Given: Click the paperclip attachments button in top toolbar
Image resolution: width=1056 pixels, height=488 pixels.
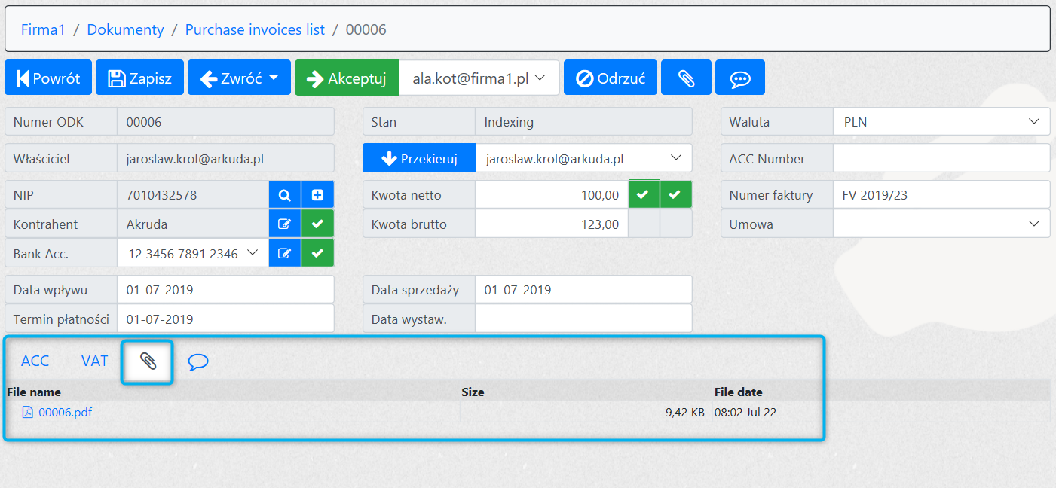Looking at the screenshot, I should (x=686, y=78).
